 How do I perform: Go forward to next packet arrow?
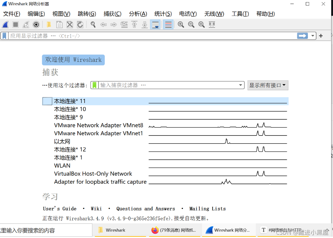coord(114,25)
